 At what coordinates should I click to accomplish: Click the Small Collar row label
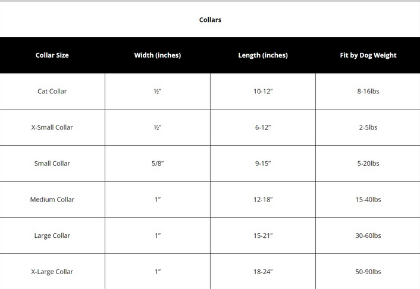[x=52, y=164]
